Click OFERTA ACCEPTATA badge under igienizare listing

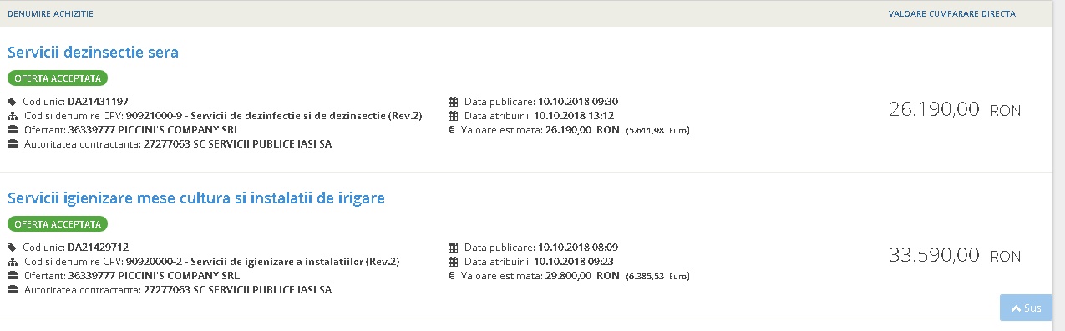click(58, 224)
